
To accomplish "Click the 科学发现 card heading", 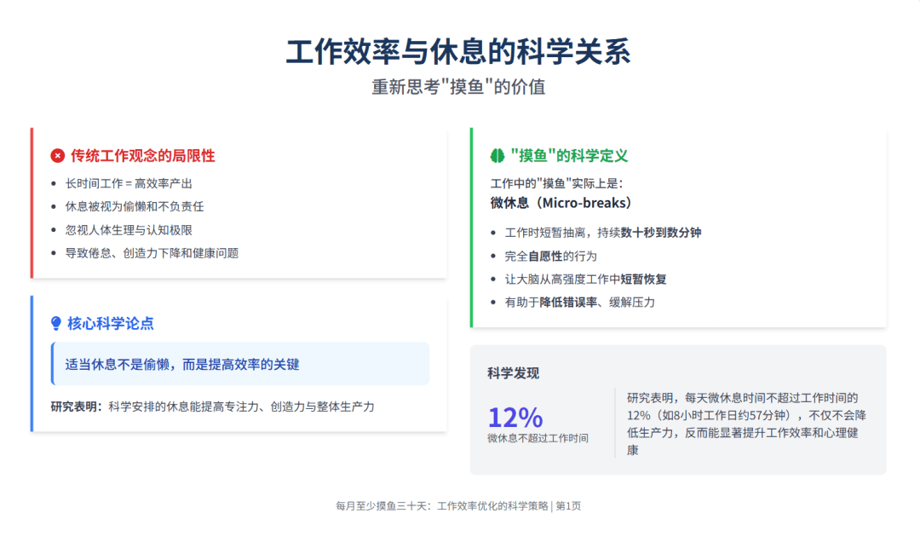I will point(513,373).
